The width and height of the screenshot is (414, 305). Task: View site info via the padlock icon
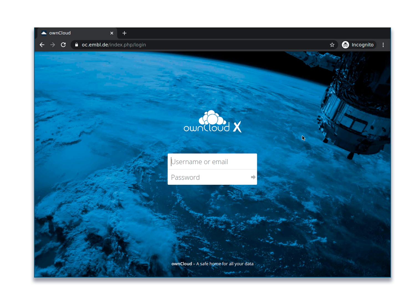(x=76, y=45)
